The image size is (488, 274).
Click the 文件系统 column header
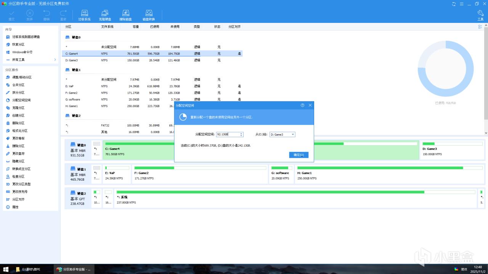coord(107,27)
